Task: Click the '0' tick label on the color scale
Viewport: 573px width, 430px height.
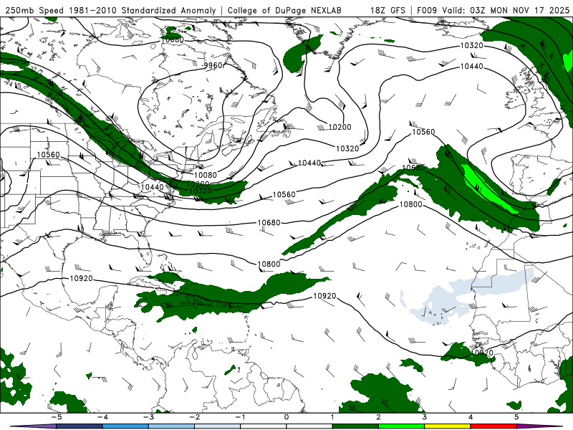Action: click(286, 417)
